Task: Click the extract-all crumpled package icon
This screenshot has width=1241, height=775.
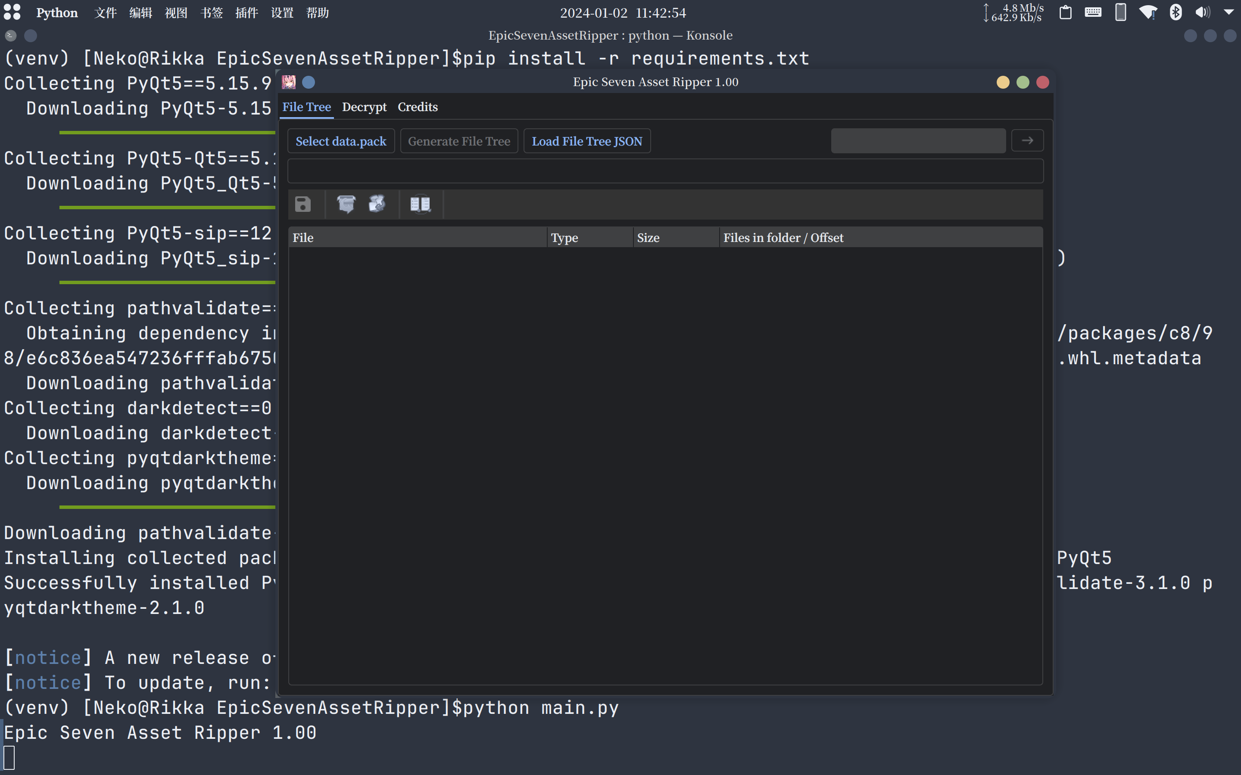Action: (377, 204)
